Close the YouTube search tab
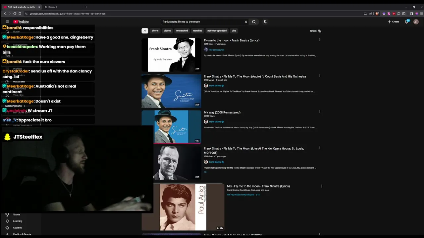The image size is (424, 238). tap(39, 7)
